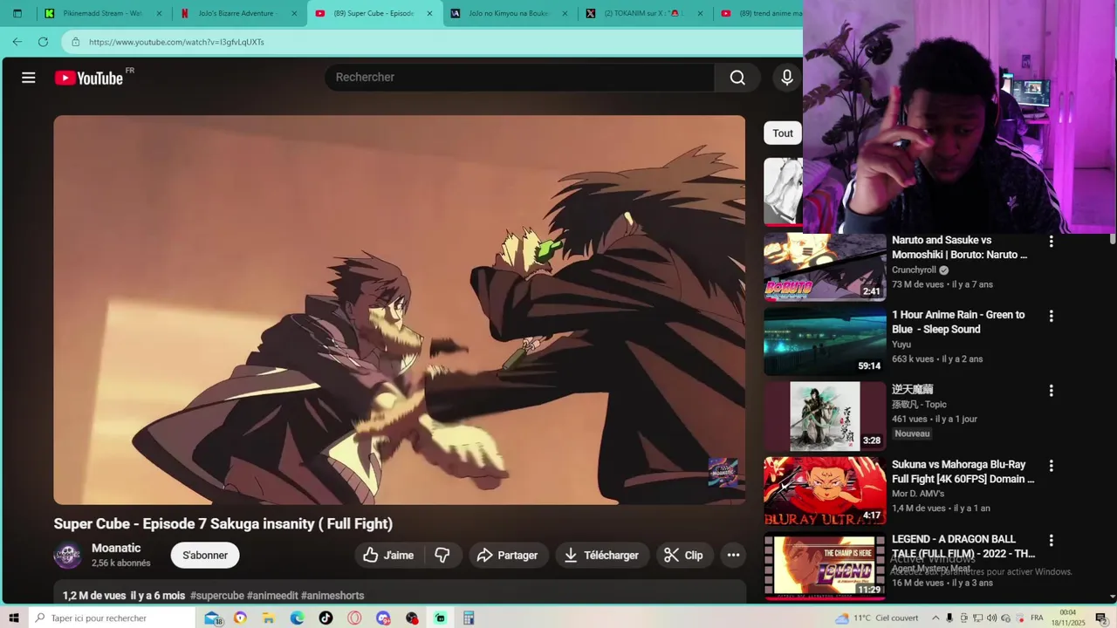The height and width of the screenshot is (628, 1117).
Task: Click taskbar search box Taper ici pour rechercher
Action: pyautogui.click(x=112, y=618)
